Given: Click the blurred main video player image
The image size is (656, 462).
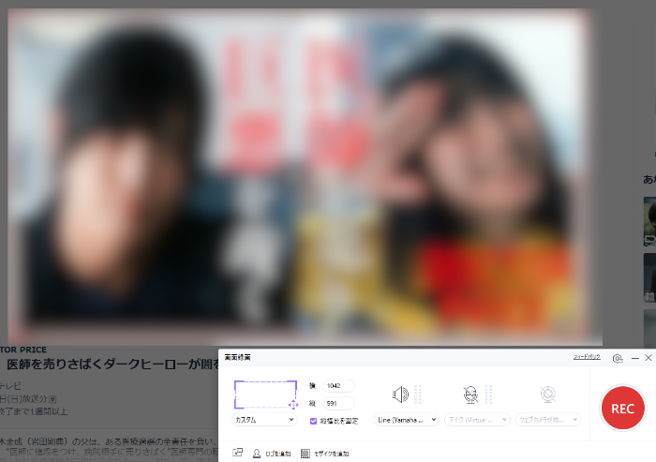Looking at the screenshot, I should point(305,177).
